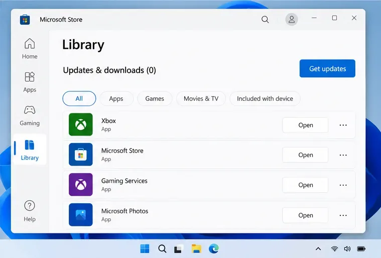Open the volume speaker icon
This screenshot has width=381, height=258.
tap(347, 249)
